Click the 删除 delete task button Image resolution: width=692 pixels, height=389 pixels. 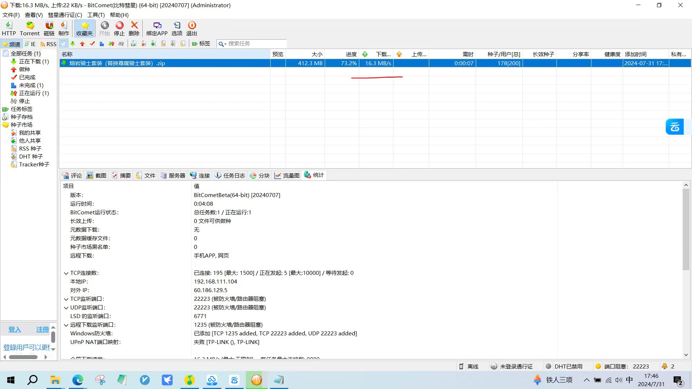coord(134,28)
